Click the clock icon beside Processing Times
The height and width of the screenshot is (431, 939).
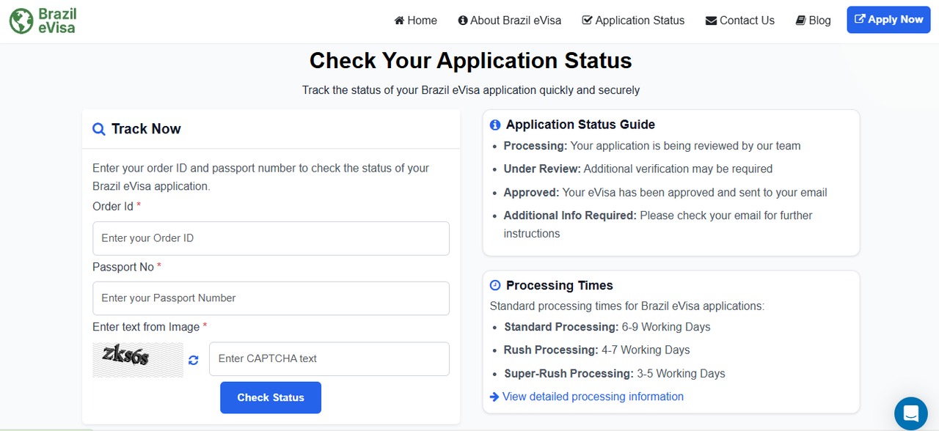(495, 285)
